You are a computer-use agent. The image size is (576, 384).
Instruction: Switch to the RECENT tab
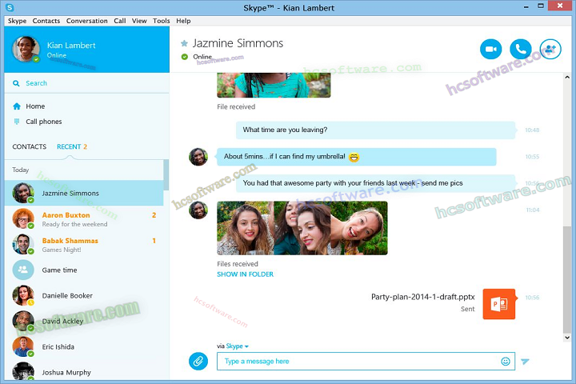click(x=71, y=147)
